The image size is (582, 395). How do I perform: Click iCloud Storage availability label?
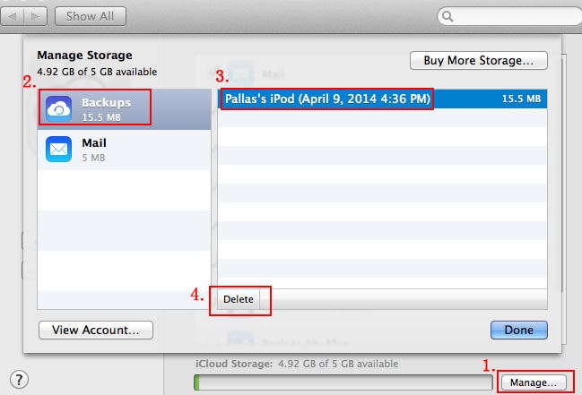click(x=297, y=364)
